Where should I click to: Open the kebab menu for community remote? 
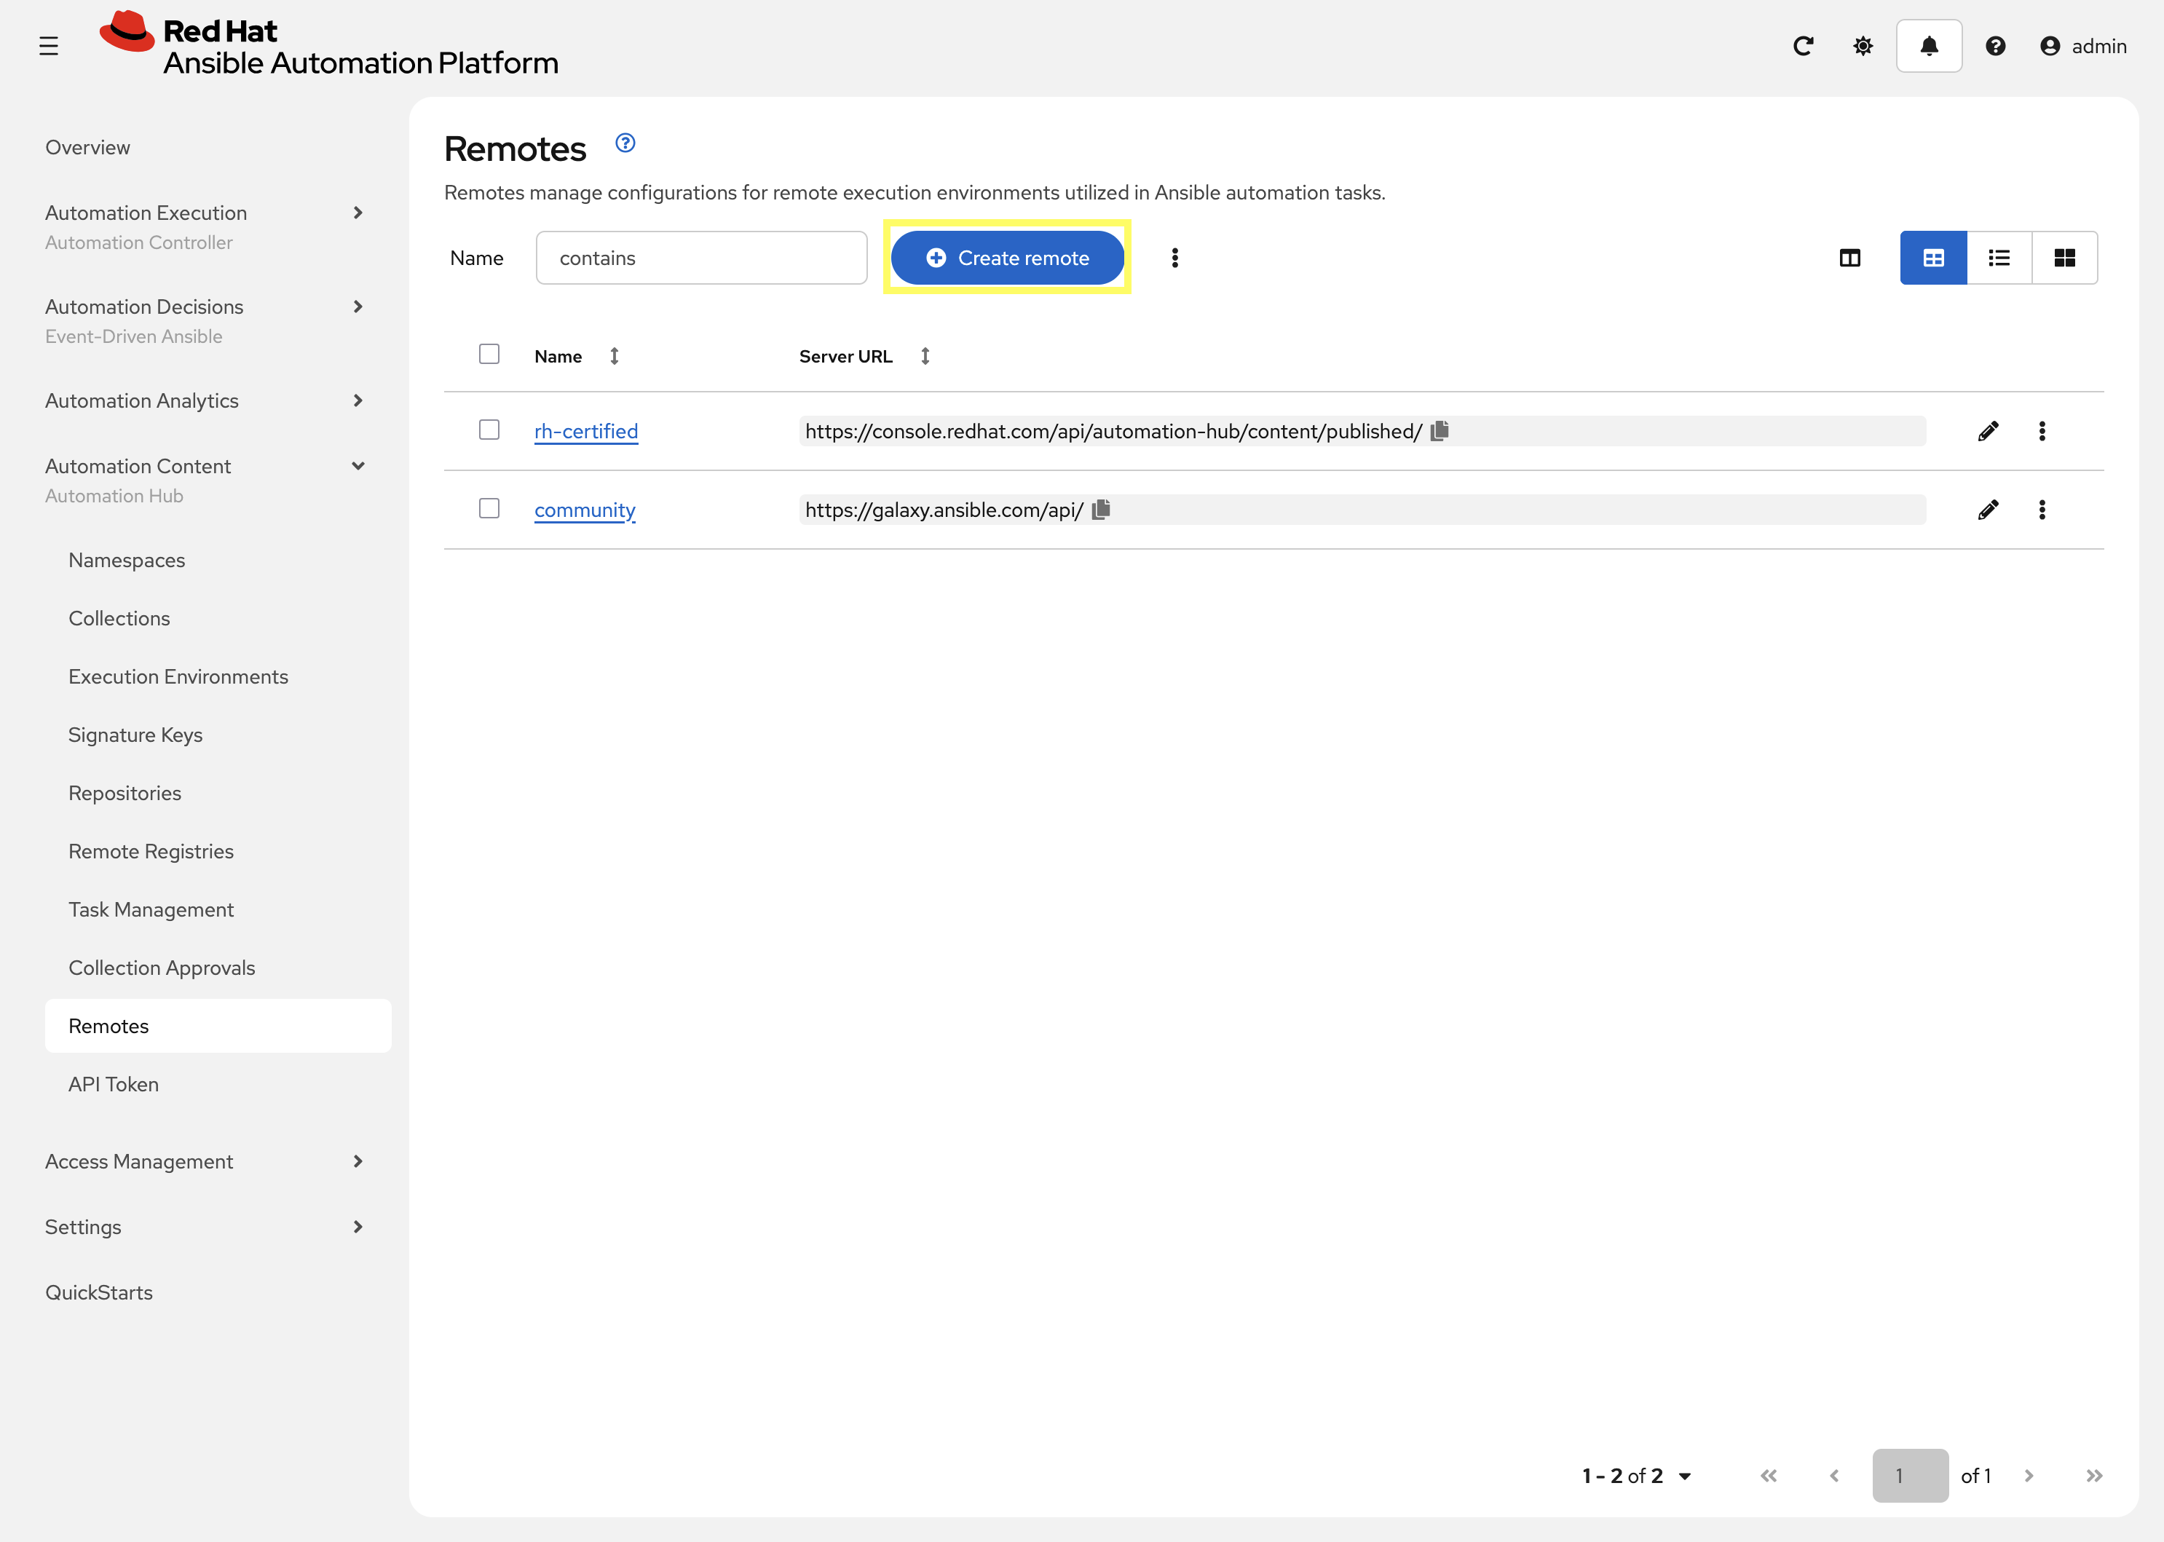click(2042, 510)
